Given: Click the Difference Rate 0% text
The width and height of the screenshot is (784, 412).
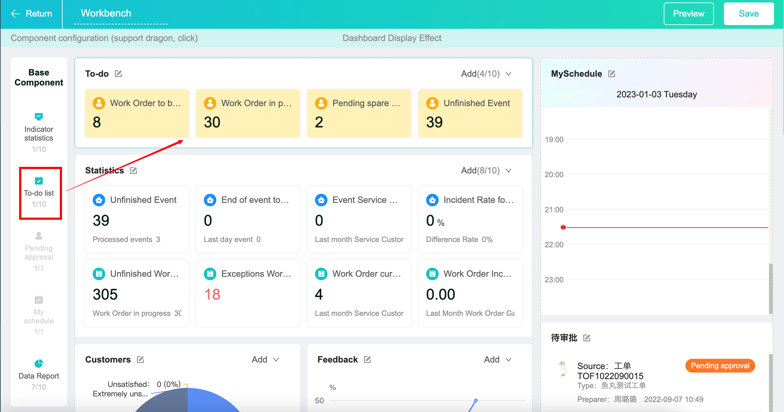Looking at the screenshot, I should (x=459, y=239).
